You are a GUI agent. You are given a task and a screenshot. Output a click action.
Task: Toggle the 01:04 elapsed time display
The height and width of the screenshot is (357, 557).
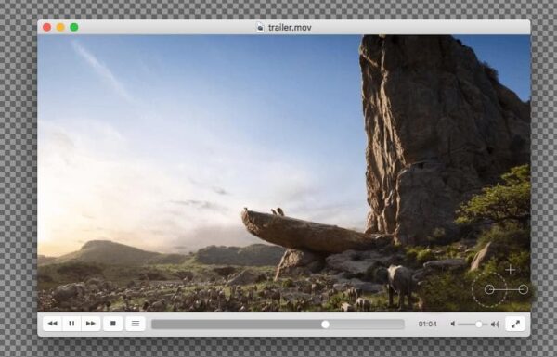tap(427, 324)
